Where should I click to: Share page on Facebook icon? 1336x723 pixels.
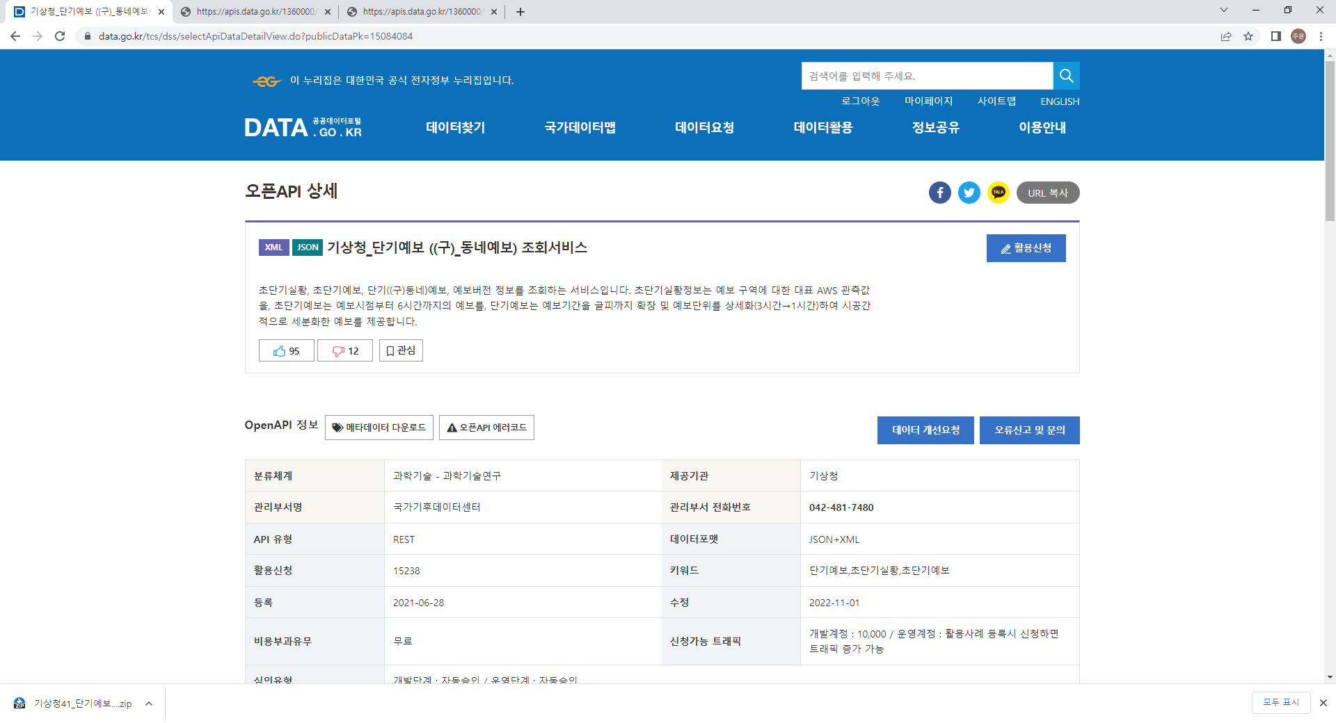tap(940, 193)
